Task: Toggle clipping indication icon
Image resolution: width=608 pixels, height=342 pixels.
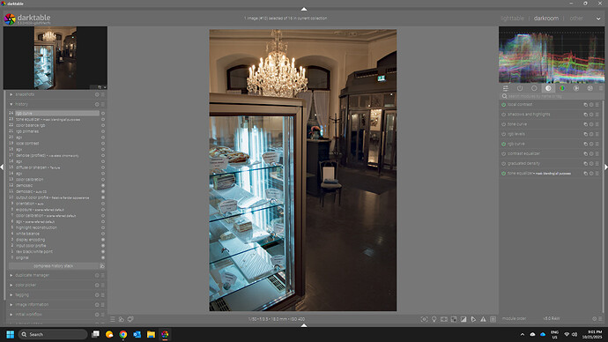Action: 463,319
